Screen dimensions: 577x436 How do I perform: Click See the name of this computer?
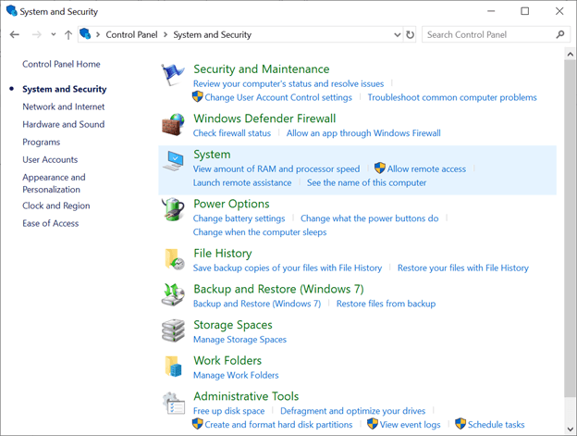(x=366, y=182)
